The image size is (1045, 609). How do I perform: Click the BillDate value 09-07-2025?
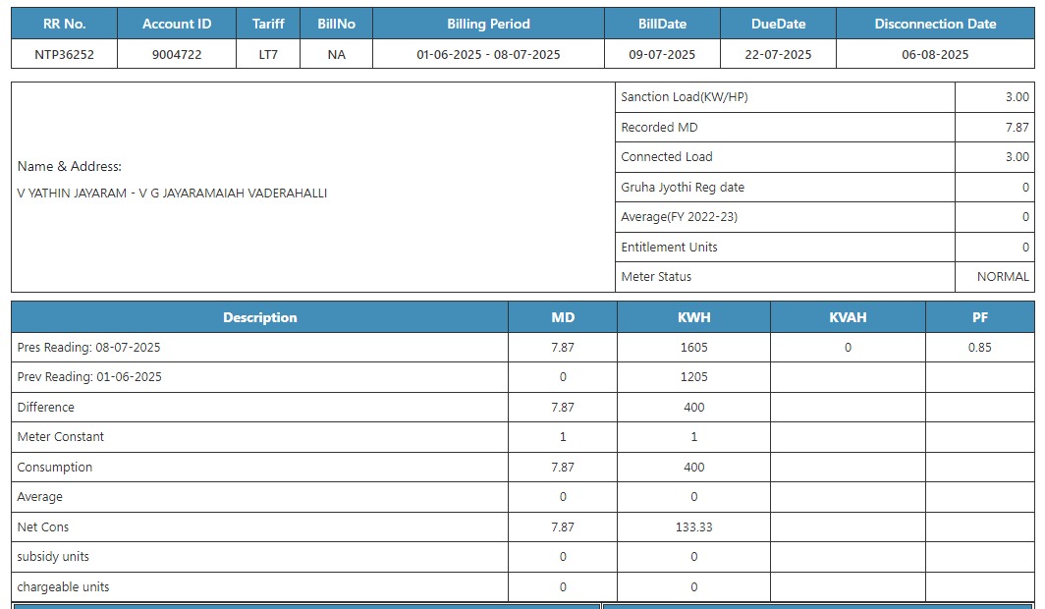point(662,55)
